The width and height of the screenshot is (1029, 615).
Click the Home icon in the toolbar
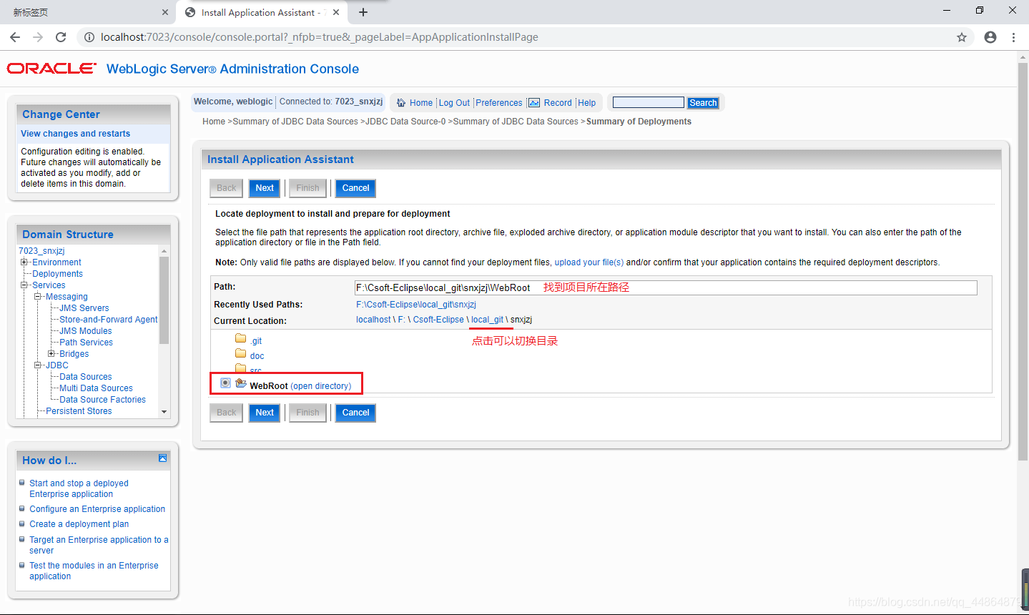(x=401, y=102)
